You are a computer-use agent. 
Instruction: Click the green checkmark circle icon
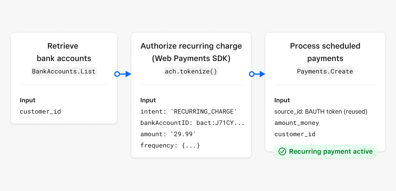point(282,151)
